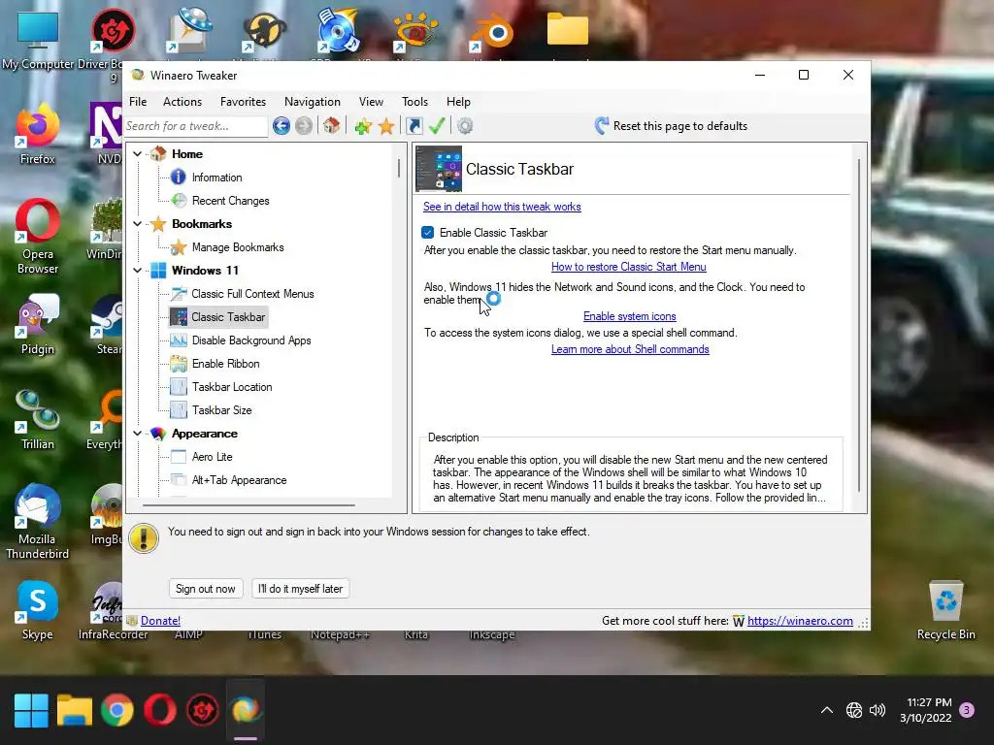This screenshot has height=745, width=994.
Task: Open the taskbar clock showing 11:27 PM
Action: [925, 710]
